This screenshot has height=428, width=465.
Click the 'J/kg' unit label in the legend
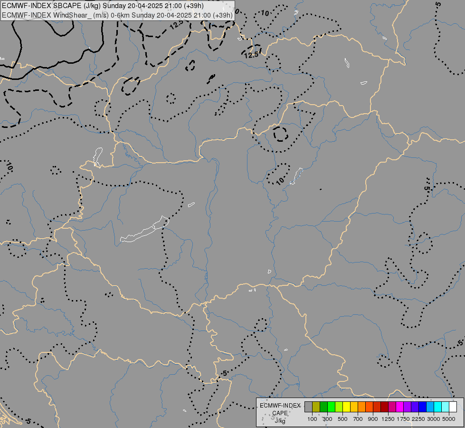(280, 421)
